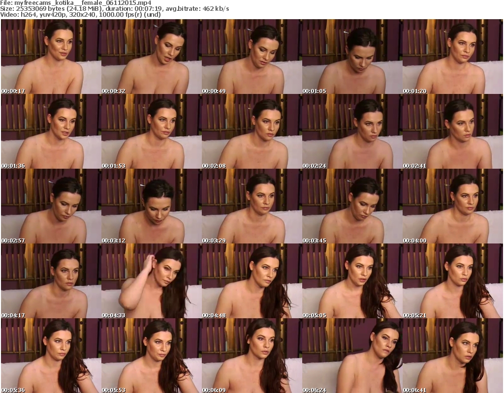The height and width of the screenshot is (393, 504).
Task: Choose the frame stamped 00:05:05
Action: point(352,281)
